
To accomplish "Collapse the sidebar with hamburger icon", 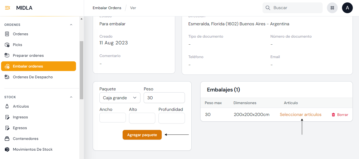I will (8, 8).
